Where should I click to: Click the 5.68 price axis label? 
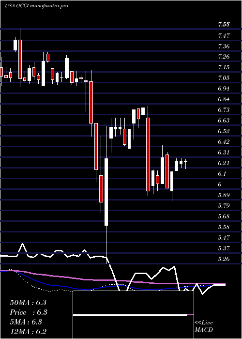tap(224, 216)
